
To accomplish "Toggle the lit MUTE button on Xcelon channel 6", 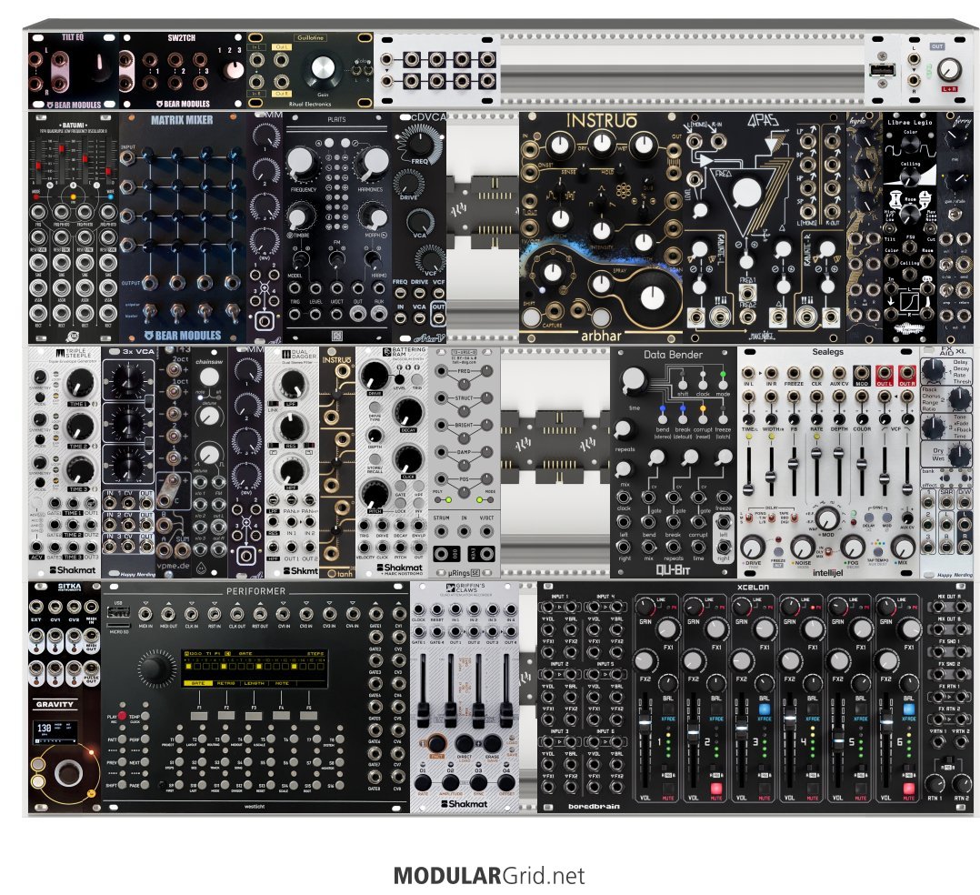I will pos(909,788).
